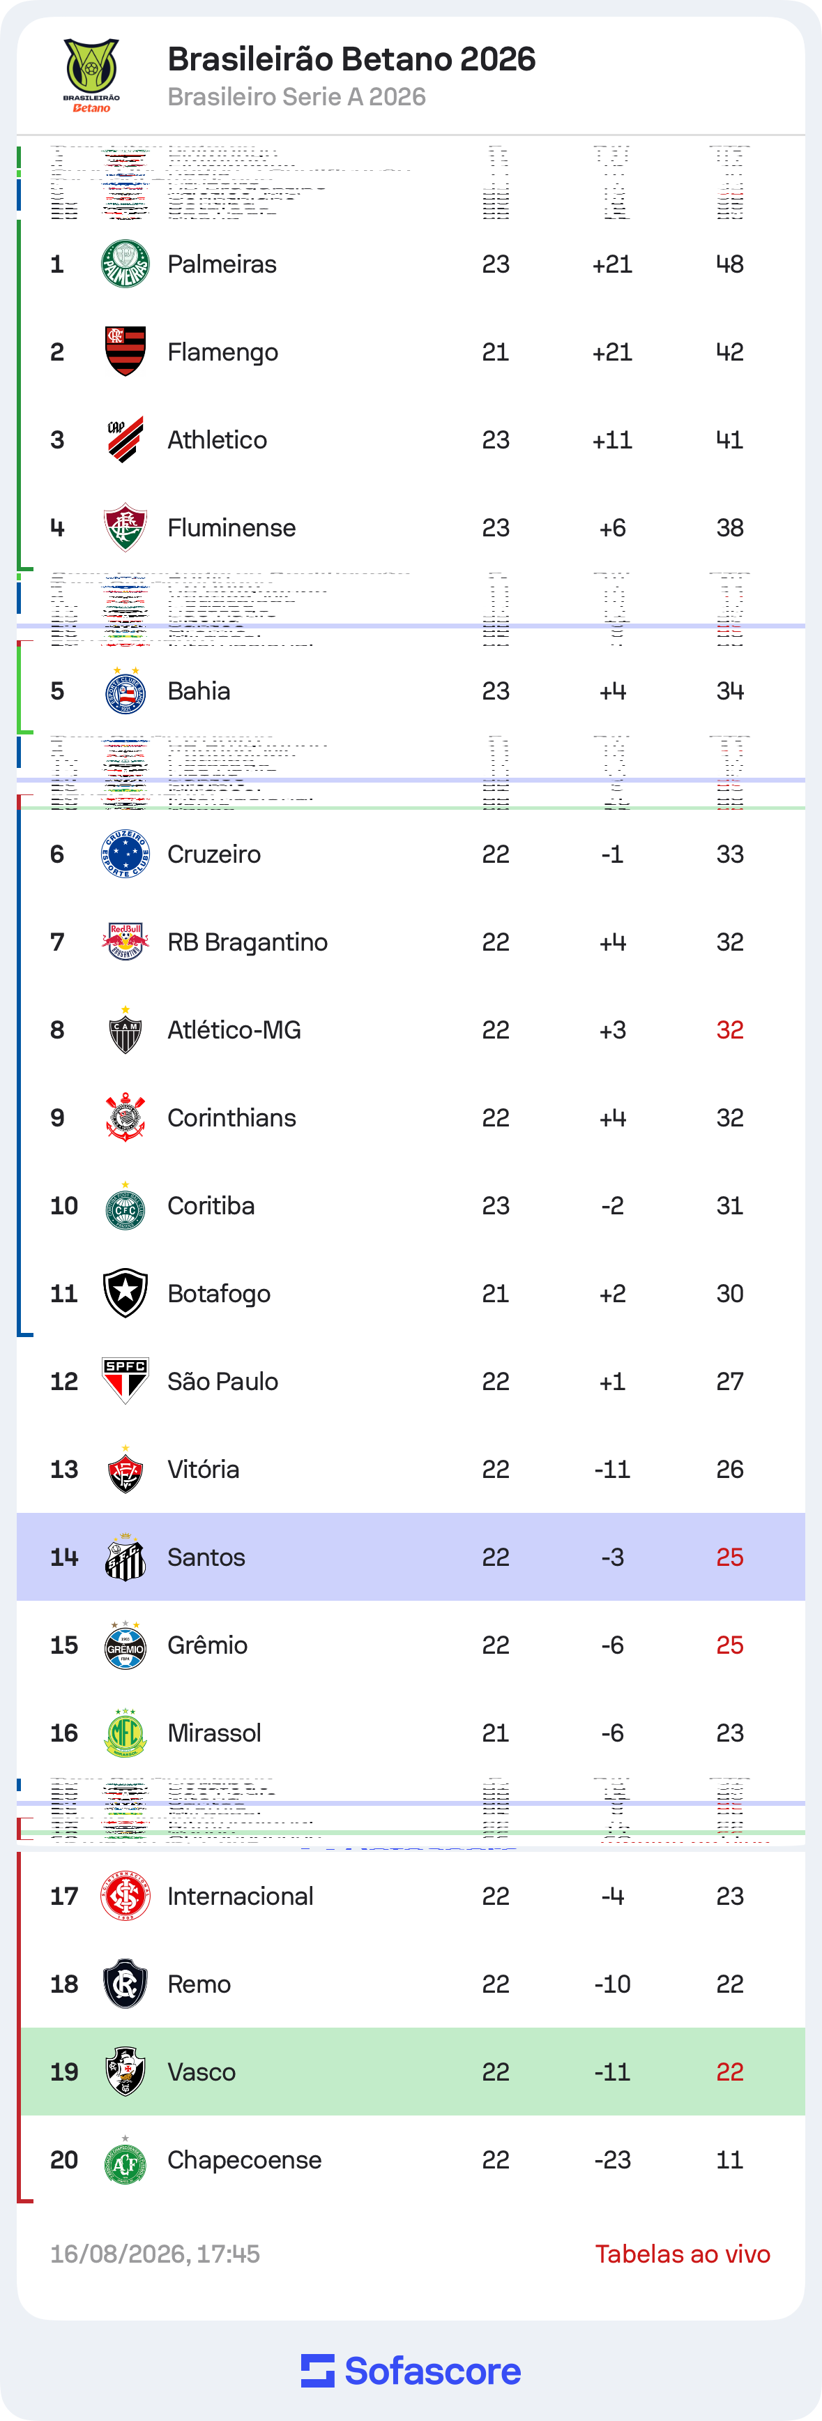Image resolution: width=822 pixels, height=2421 pixels.
Task: Click the Palmeiras club crest
Action: (x=125, y=264)
